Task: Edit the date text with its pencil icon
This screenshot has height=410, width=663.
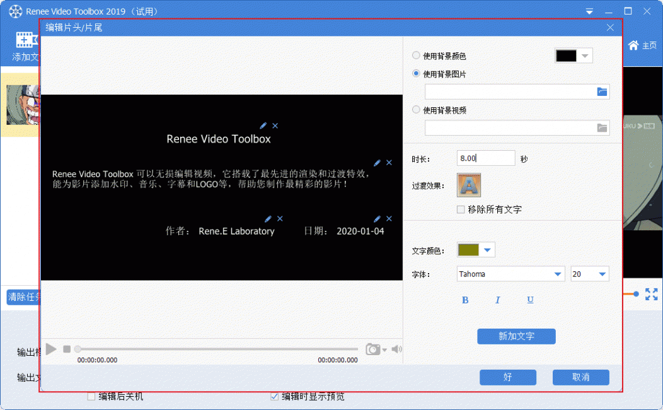Action: [377, 219]
